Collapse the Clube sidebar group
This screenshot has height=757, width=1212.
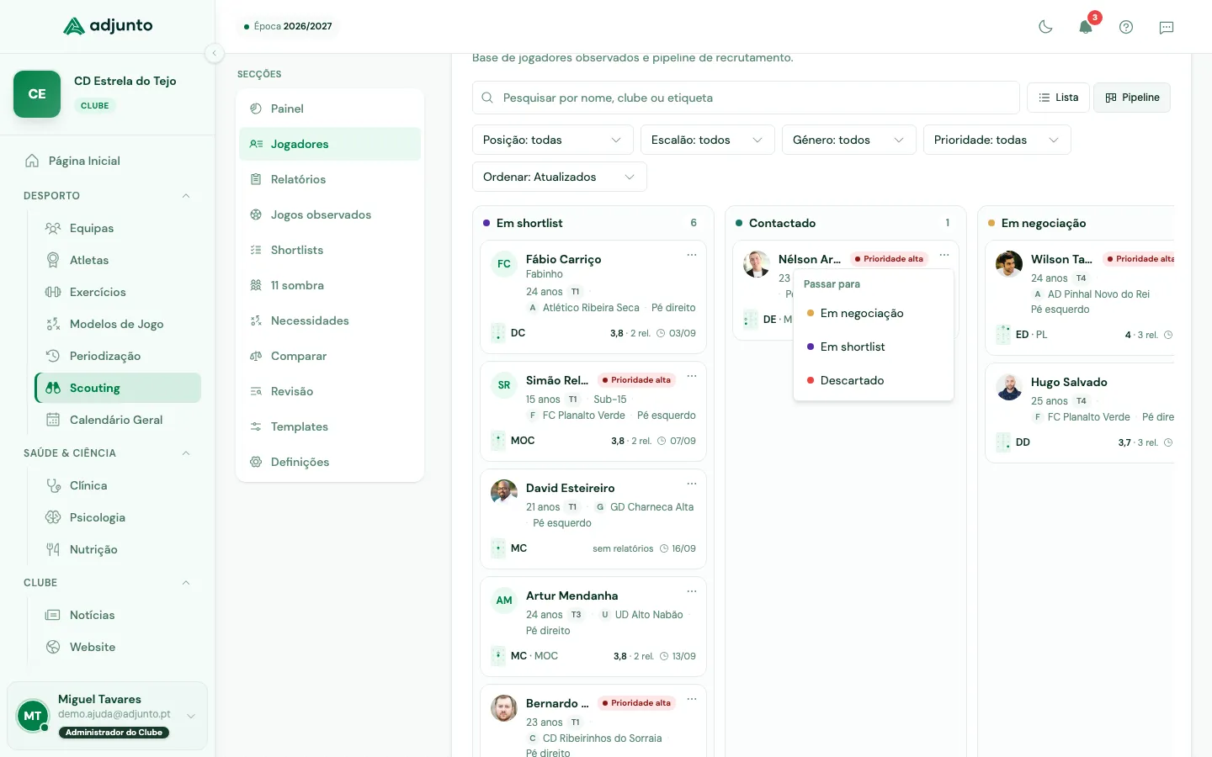(x=186, y=583)
